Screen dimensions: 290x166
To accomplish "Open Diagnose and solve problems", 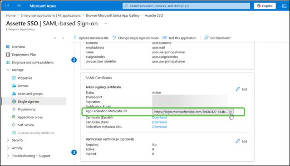I will pyautogui.click(x=33, y=62).
